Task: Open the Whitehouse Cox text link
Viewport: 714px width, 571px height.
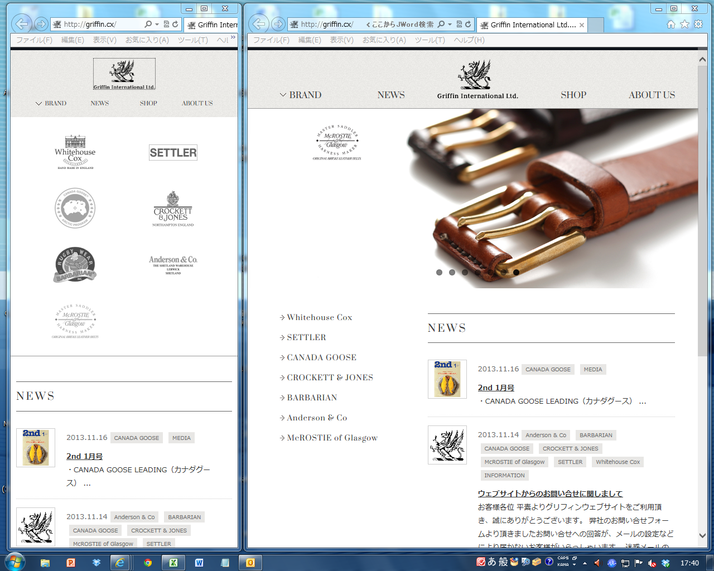Action: (x=320, y=317)
